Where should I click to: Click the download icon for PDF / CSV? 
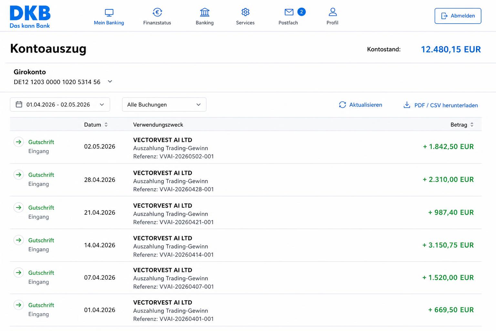[407, 105]
